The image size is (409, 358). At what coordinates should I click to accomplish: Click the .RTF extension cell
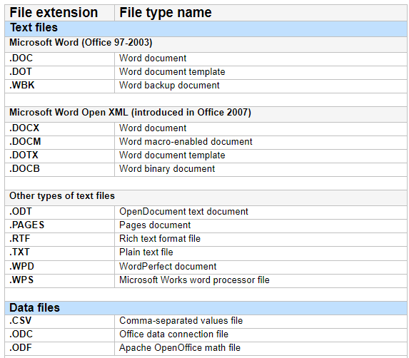coord(59,239)
